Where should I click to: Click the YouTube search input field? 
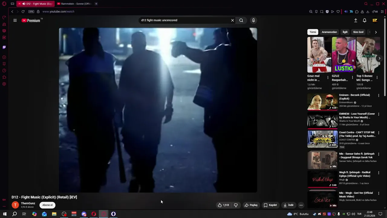(184, 20)
